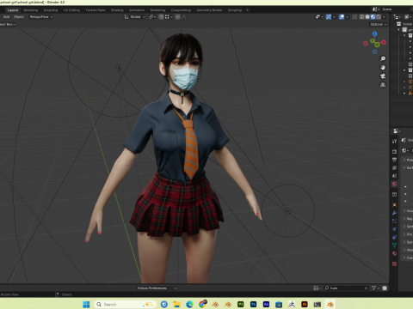The image size is (413, 309).
Task: Switch to the UV Editing workspace tab
Action: (71, 10)
